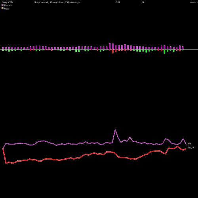Select the Volume legend label
Viewport: 198px width, 198px height.
(x=8, y=6)
